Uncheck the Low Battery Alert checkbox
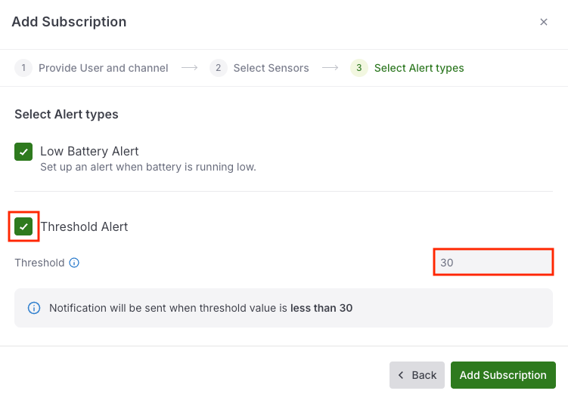568x400 pixels. tap(23, 152)
